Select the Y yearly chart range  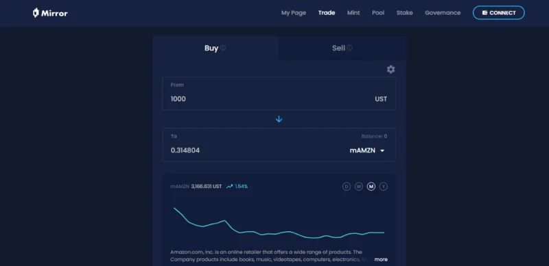pyautogui.click(x=384, y=187)
